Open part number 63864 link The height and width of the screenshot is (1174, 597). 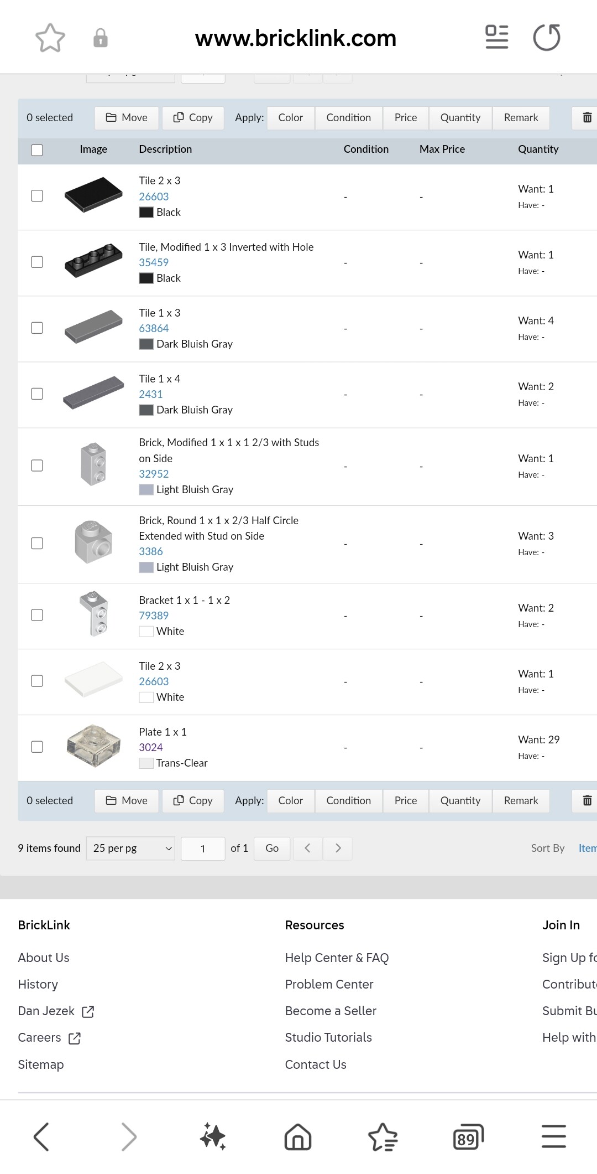pyautogui.click(x=154, y=328)
